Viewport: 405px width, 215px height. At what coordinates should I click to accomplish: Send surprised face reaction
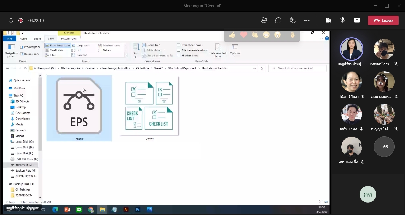pyautogui.click(x=278, y=35)
